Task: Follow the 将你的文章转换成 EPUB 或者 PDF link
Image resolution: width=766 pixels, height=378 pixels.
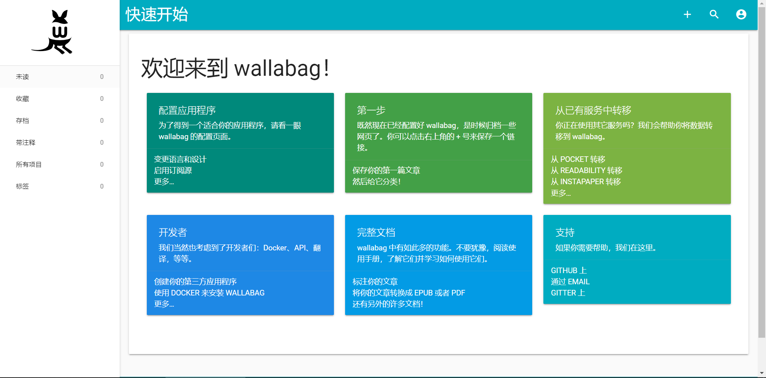Action: pos(409,293)
